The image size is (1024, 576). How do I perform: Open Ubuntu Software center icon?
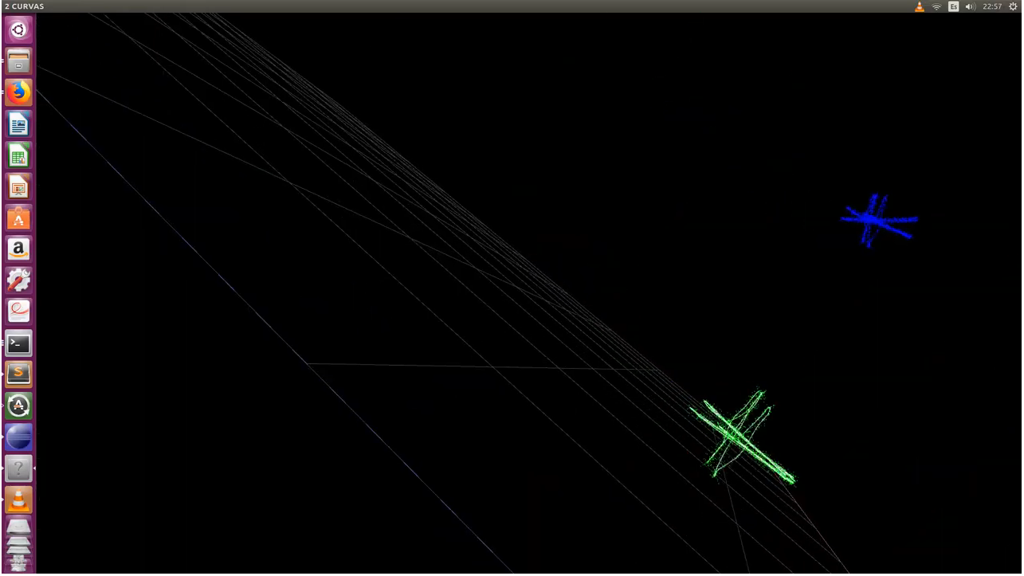pos(18,218)
